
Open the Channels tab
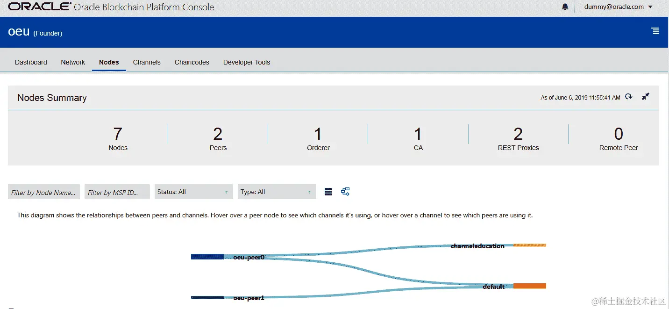point(147,62)
